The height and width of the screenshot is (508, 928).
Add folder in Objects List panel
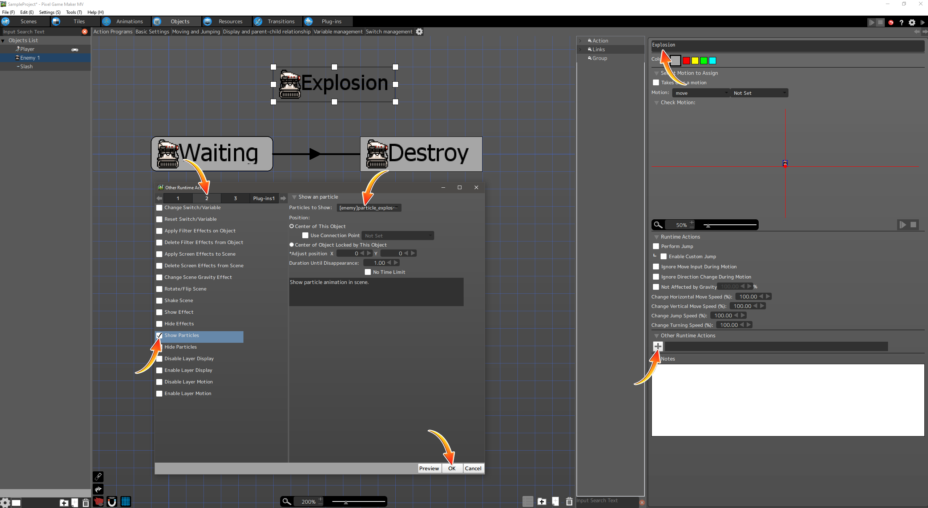(64, 503)
